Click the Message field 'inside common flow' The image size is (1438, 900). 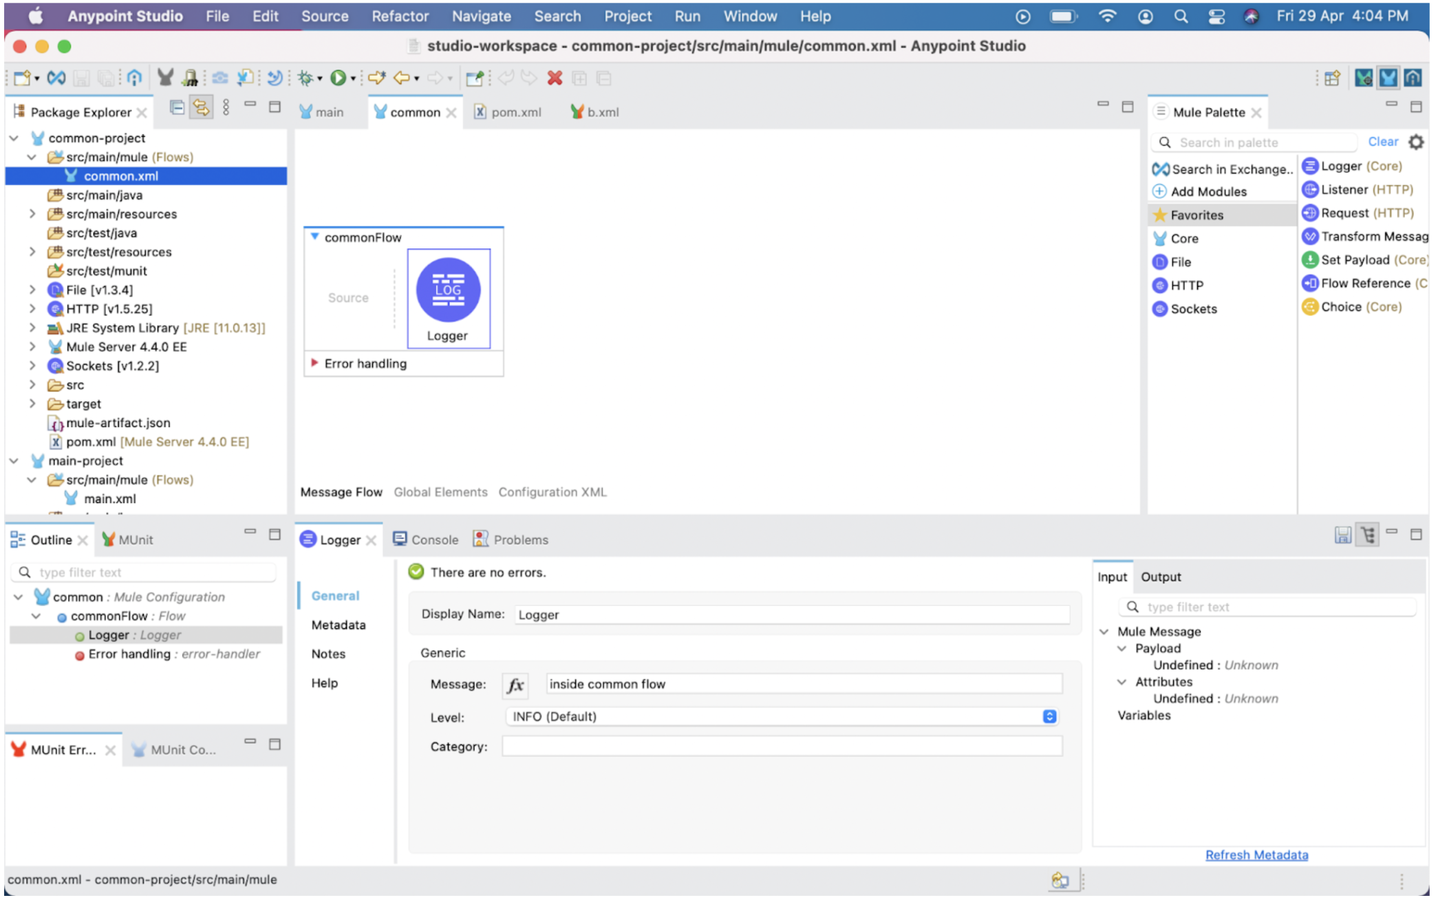pyautogui.click(x=803, y=685)
